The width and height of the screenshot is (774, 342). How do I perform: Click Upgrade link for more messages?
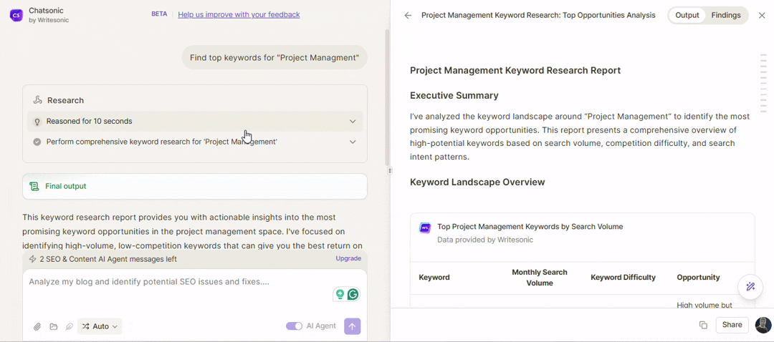[348, 258]
